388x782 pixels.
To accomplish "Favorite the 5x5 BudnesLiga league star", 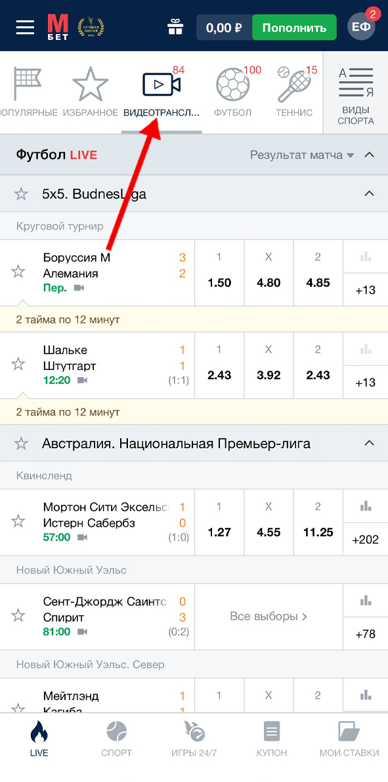I will (x=21, y=194).
